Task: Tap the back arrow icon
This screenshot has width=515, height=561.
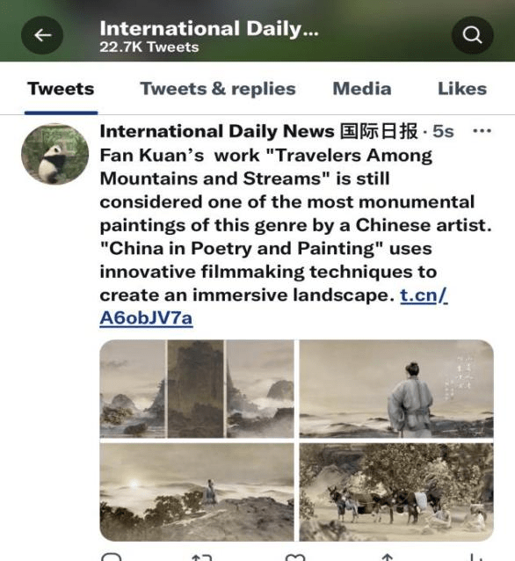Action: 42,35
